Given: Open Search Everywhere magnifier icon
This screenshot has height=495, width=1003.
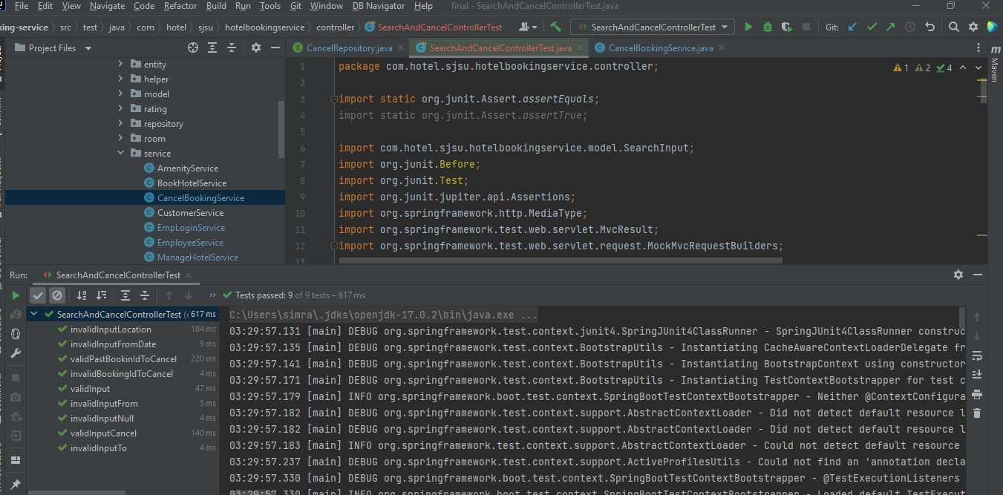Looking at the screenshot, I should pos(953,26).
